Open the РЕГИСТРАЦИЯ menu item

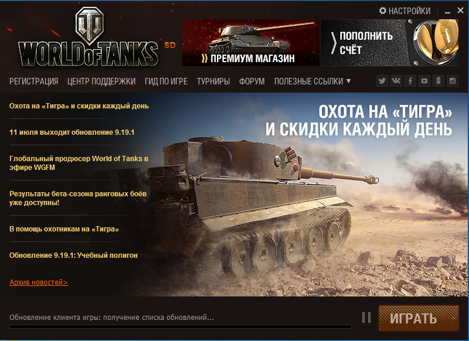(x=34, y=81)
